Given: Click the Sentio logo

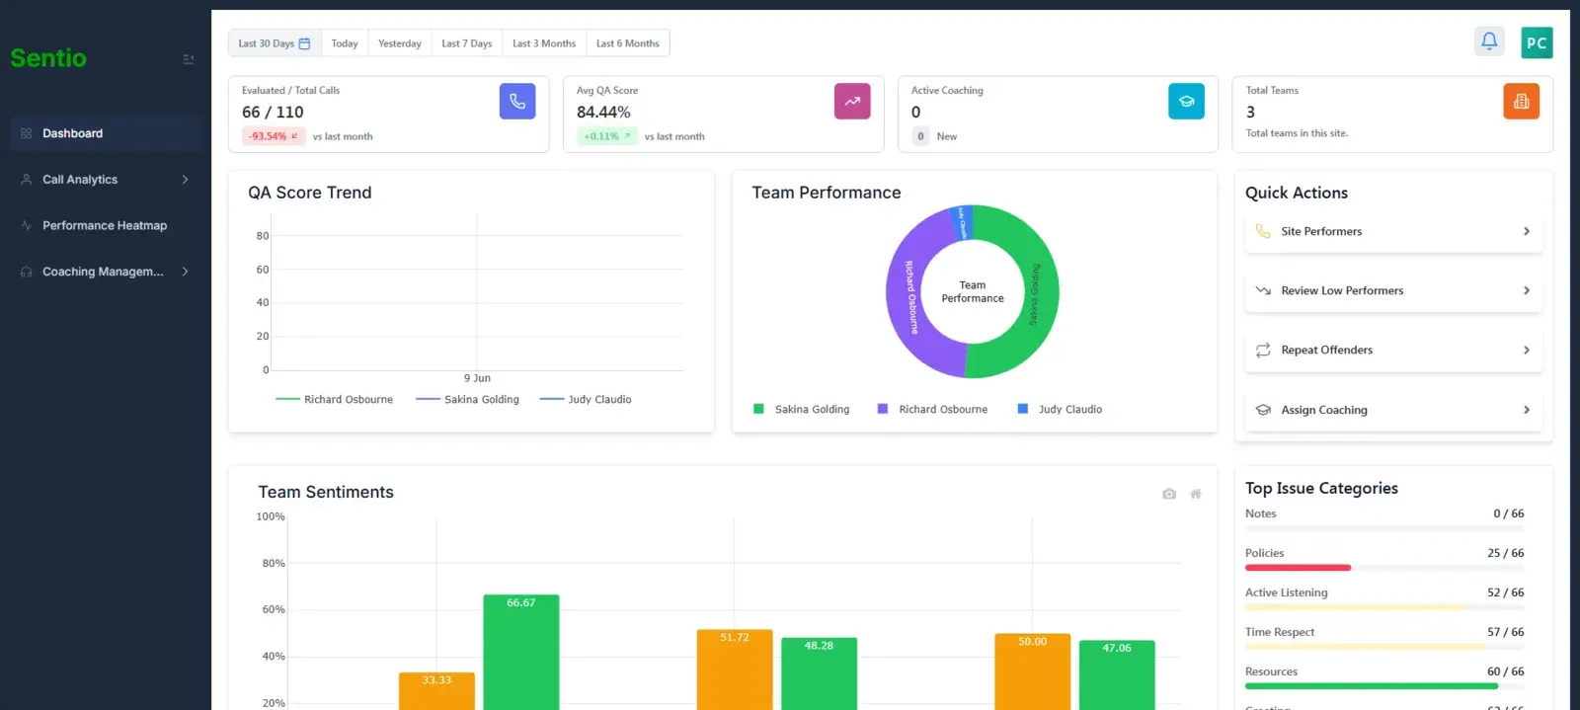Looking at the screenshot, I should tap(48, 58).
